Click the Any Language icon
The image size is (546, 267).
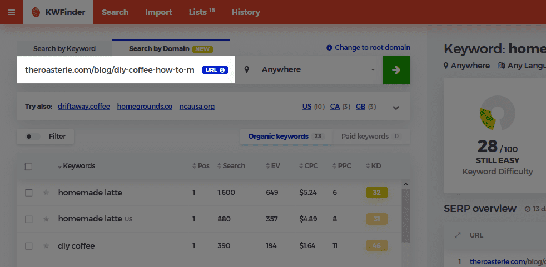pyautogui.click(x=502, y=66)
